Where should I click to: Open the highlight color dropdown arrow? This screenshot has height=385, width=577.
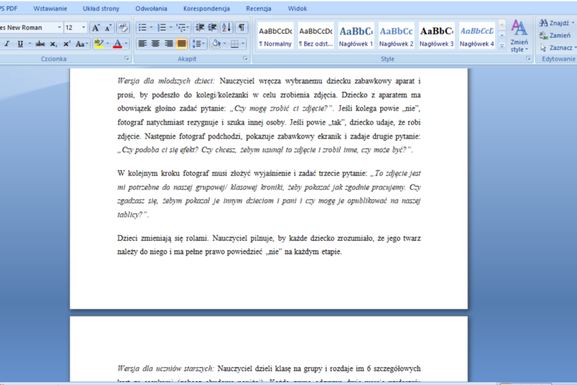click(108, 44)
